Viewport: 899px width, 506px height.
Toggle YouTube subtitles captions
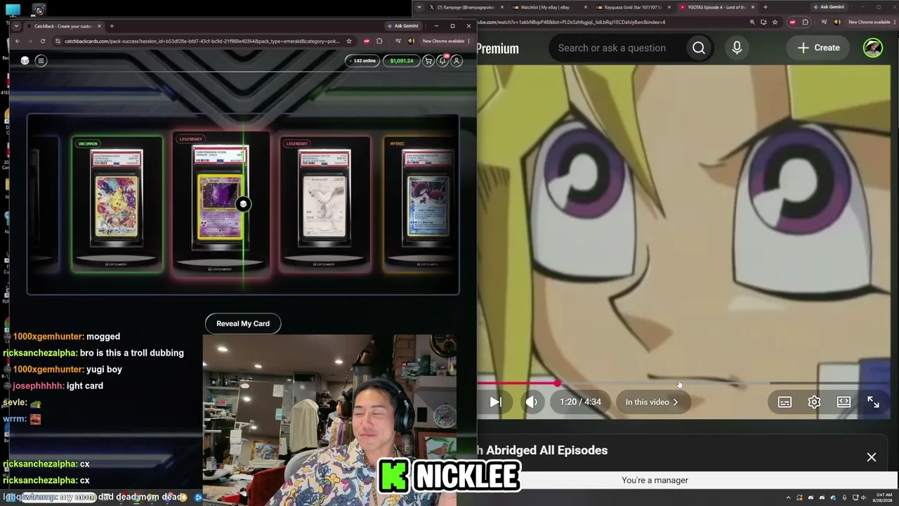coord(785,402)
